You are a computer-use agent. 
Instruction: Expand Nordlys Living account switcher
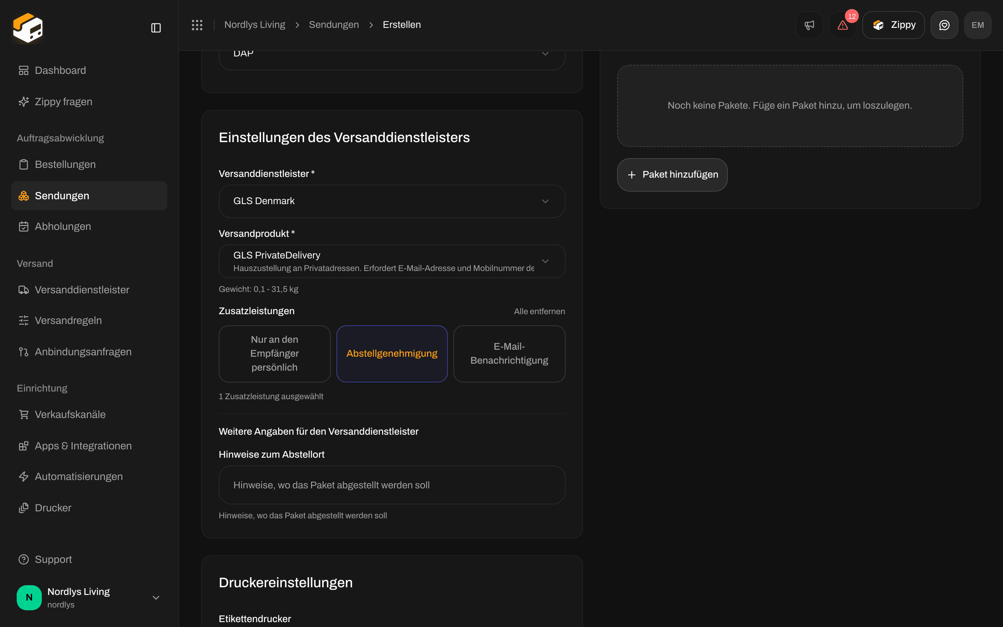(89, 597)
